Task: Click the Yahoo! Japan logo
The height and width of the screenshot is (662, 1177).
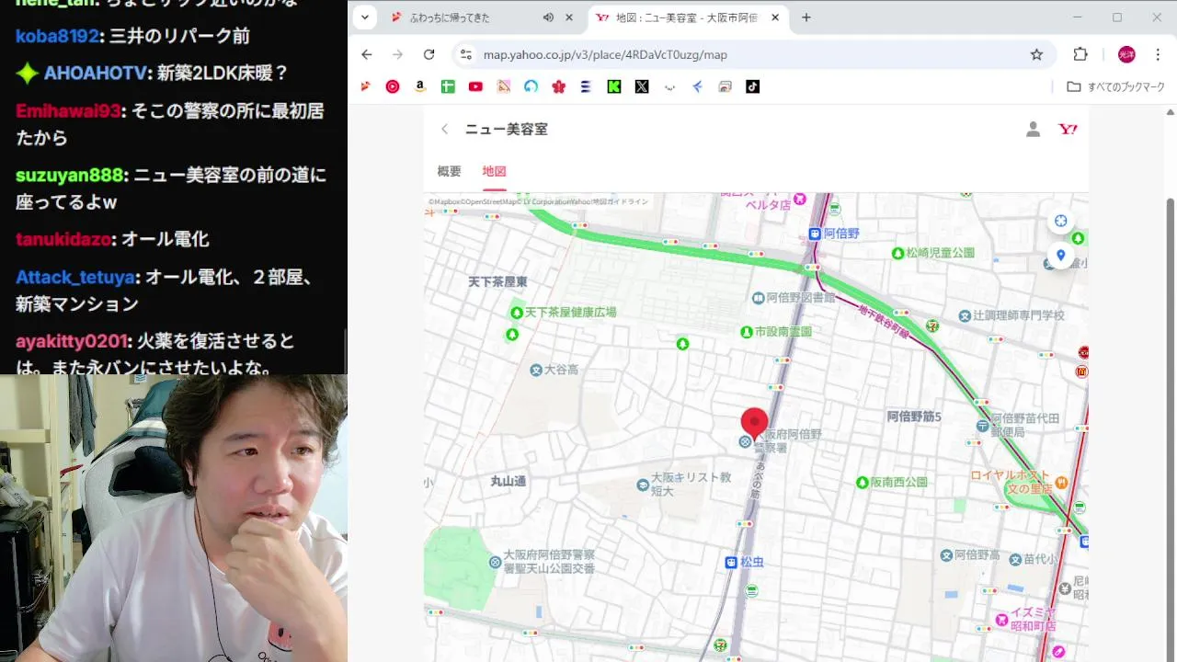Action: tap(1068, 130)
